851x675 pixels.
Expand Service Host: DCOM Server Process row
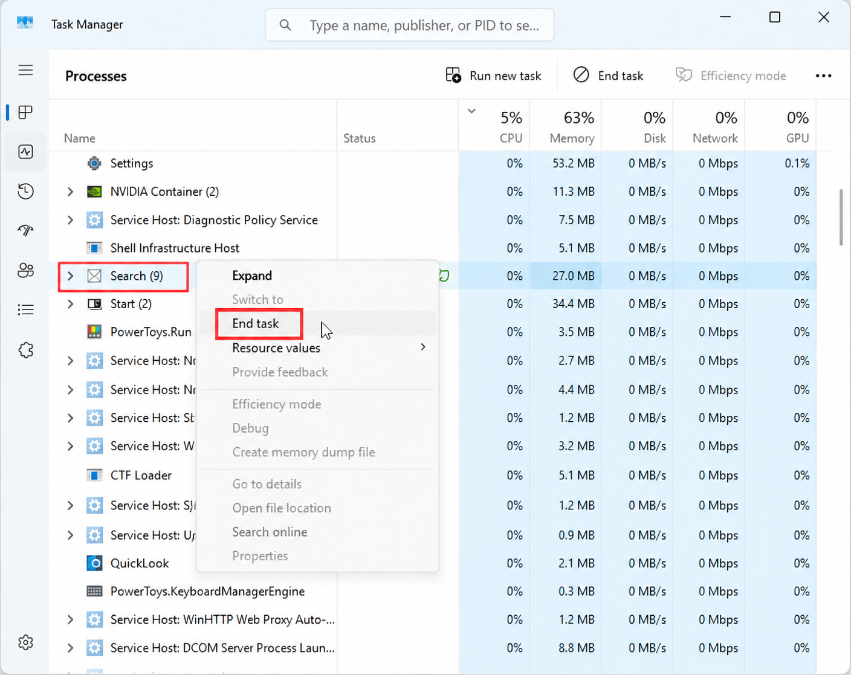tap(70, 648)
